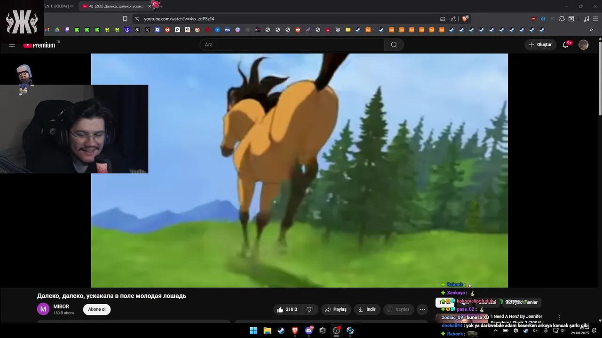Click the 169 B abone subscriber count

(64, 313)
